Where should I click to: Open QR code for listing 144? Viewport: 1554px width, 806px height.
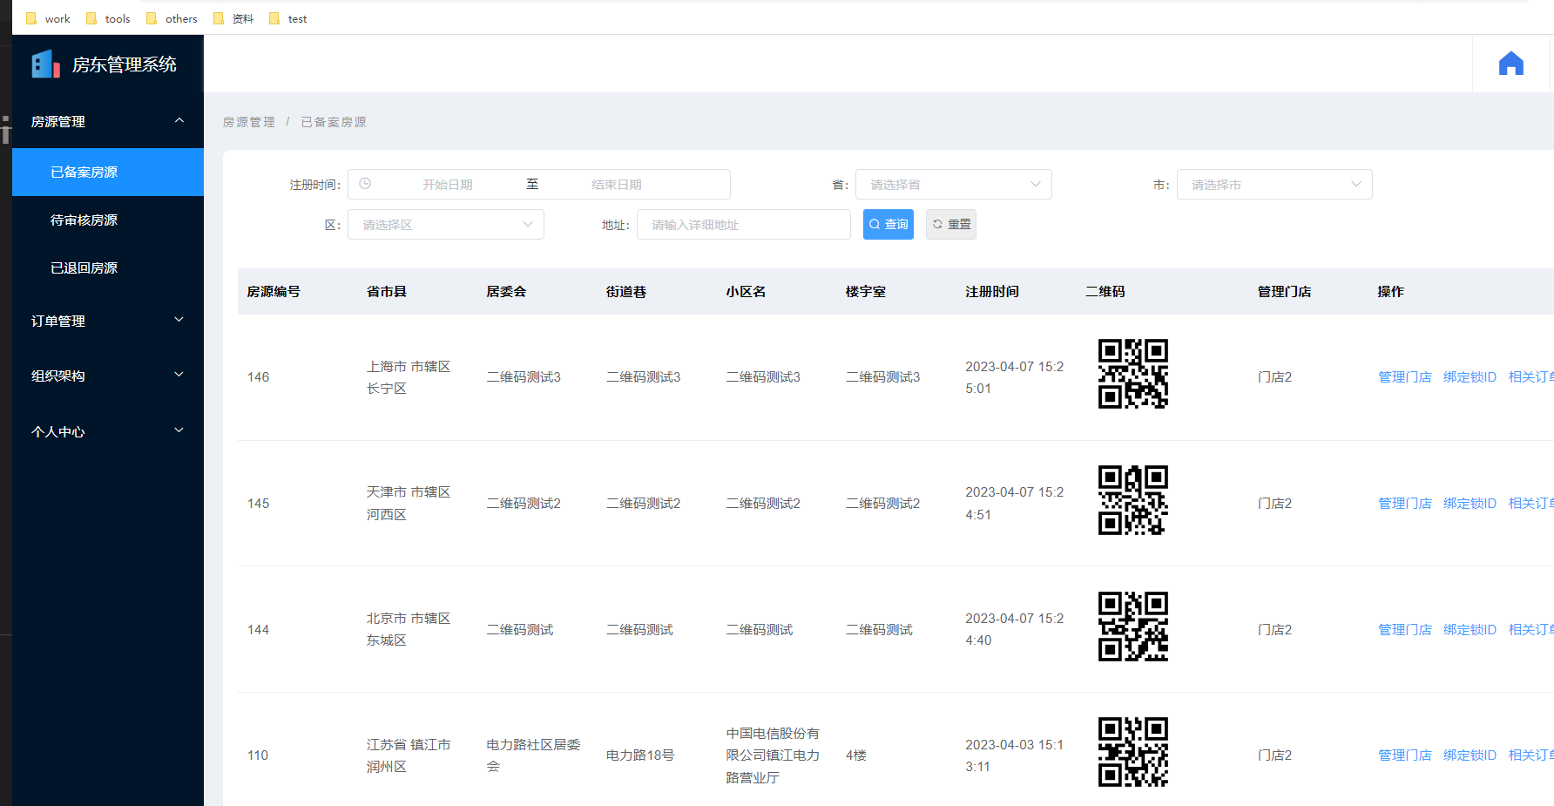point(1132,627)
